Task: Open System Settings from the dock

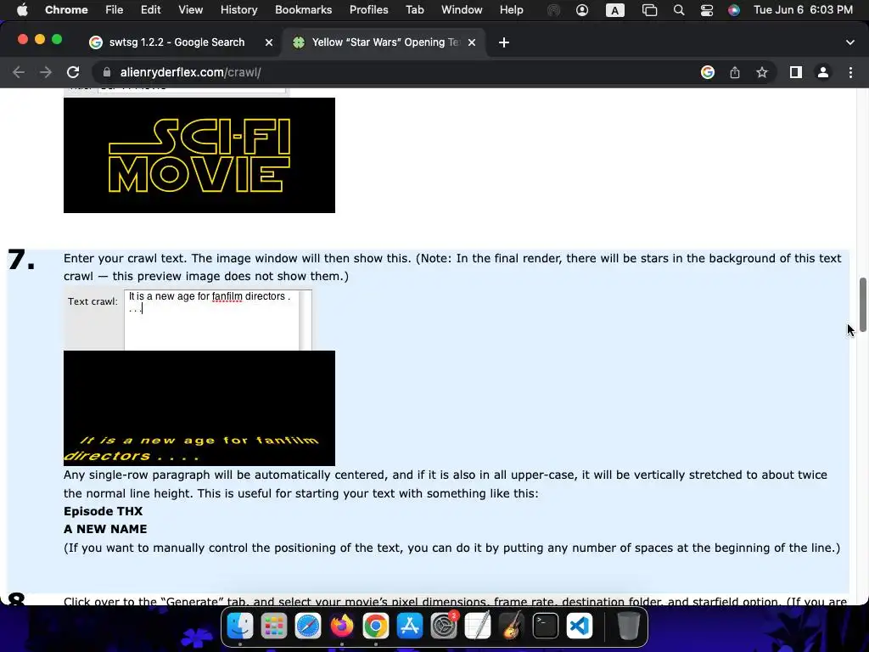Action: pos(444,627)
